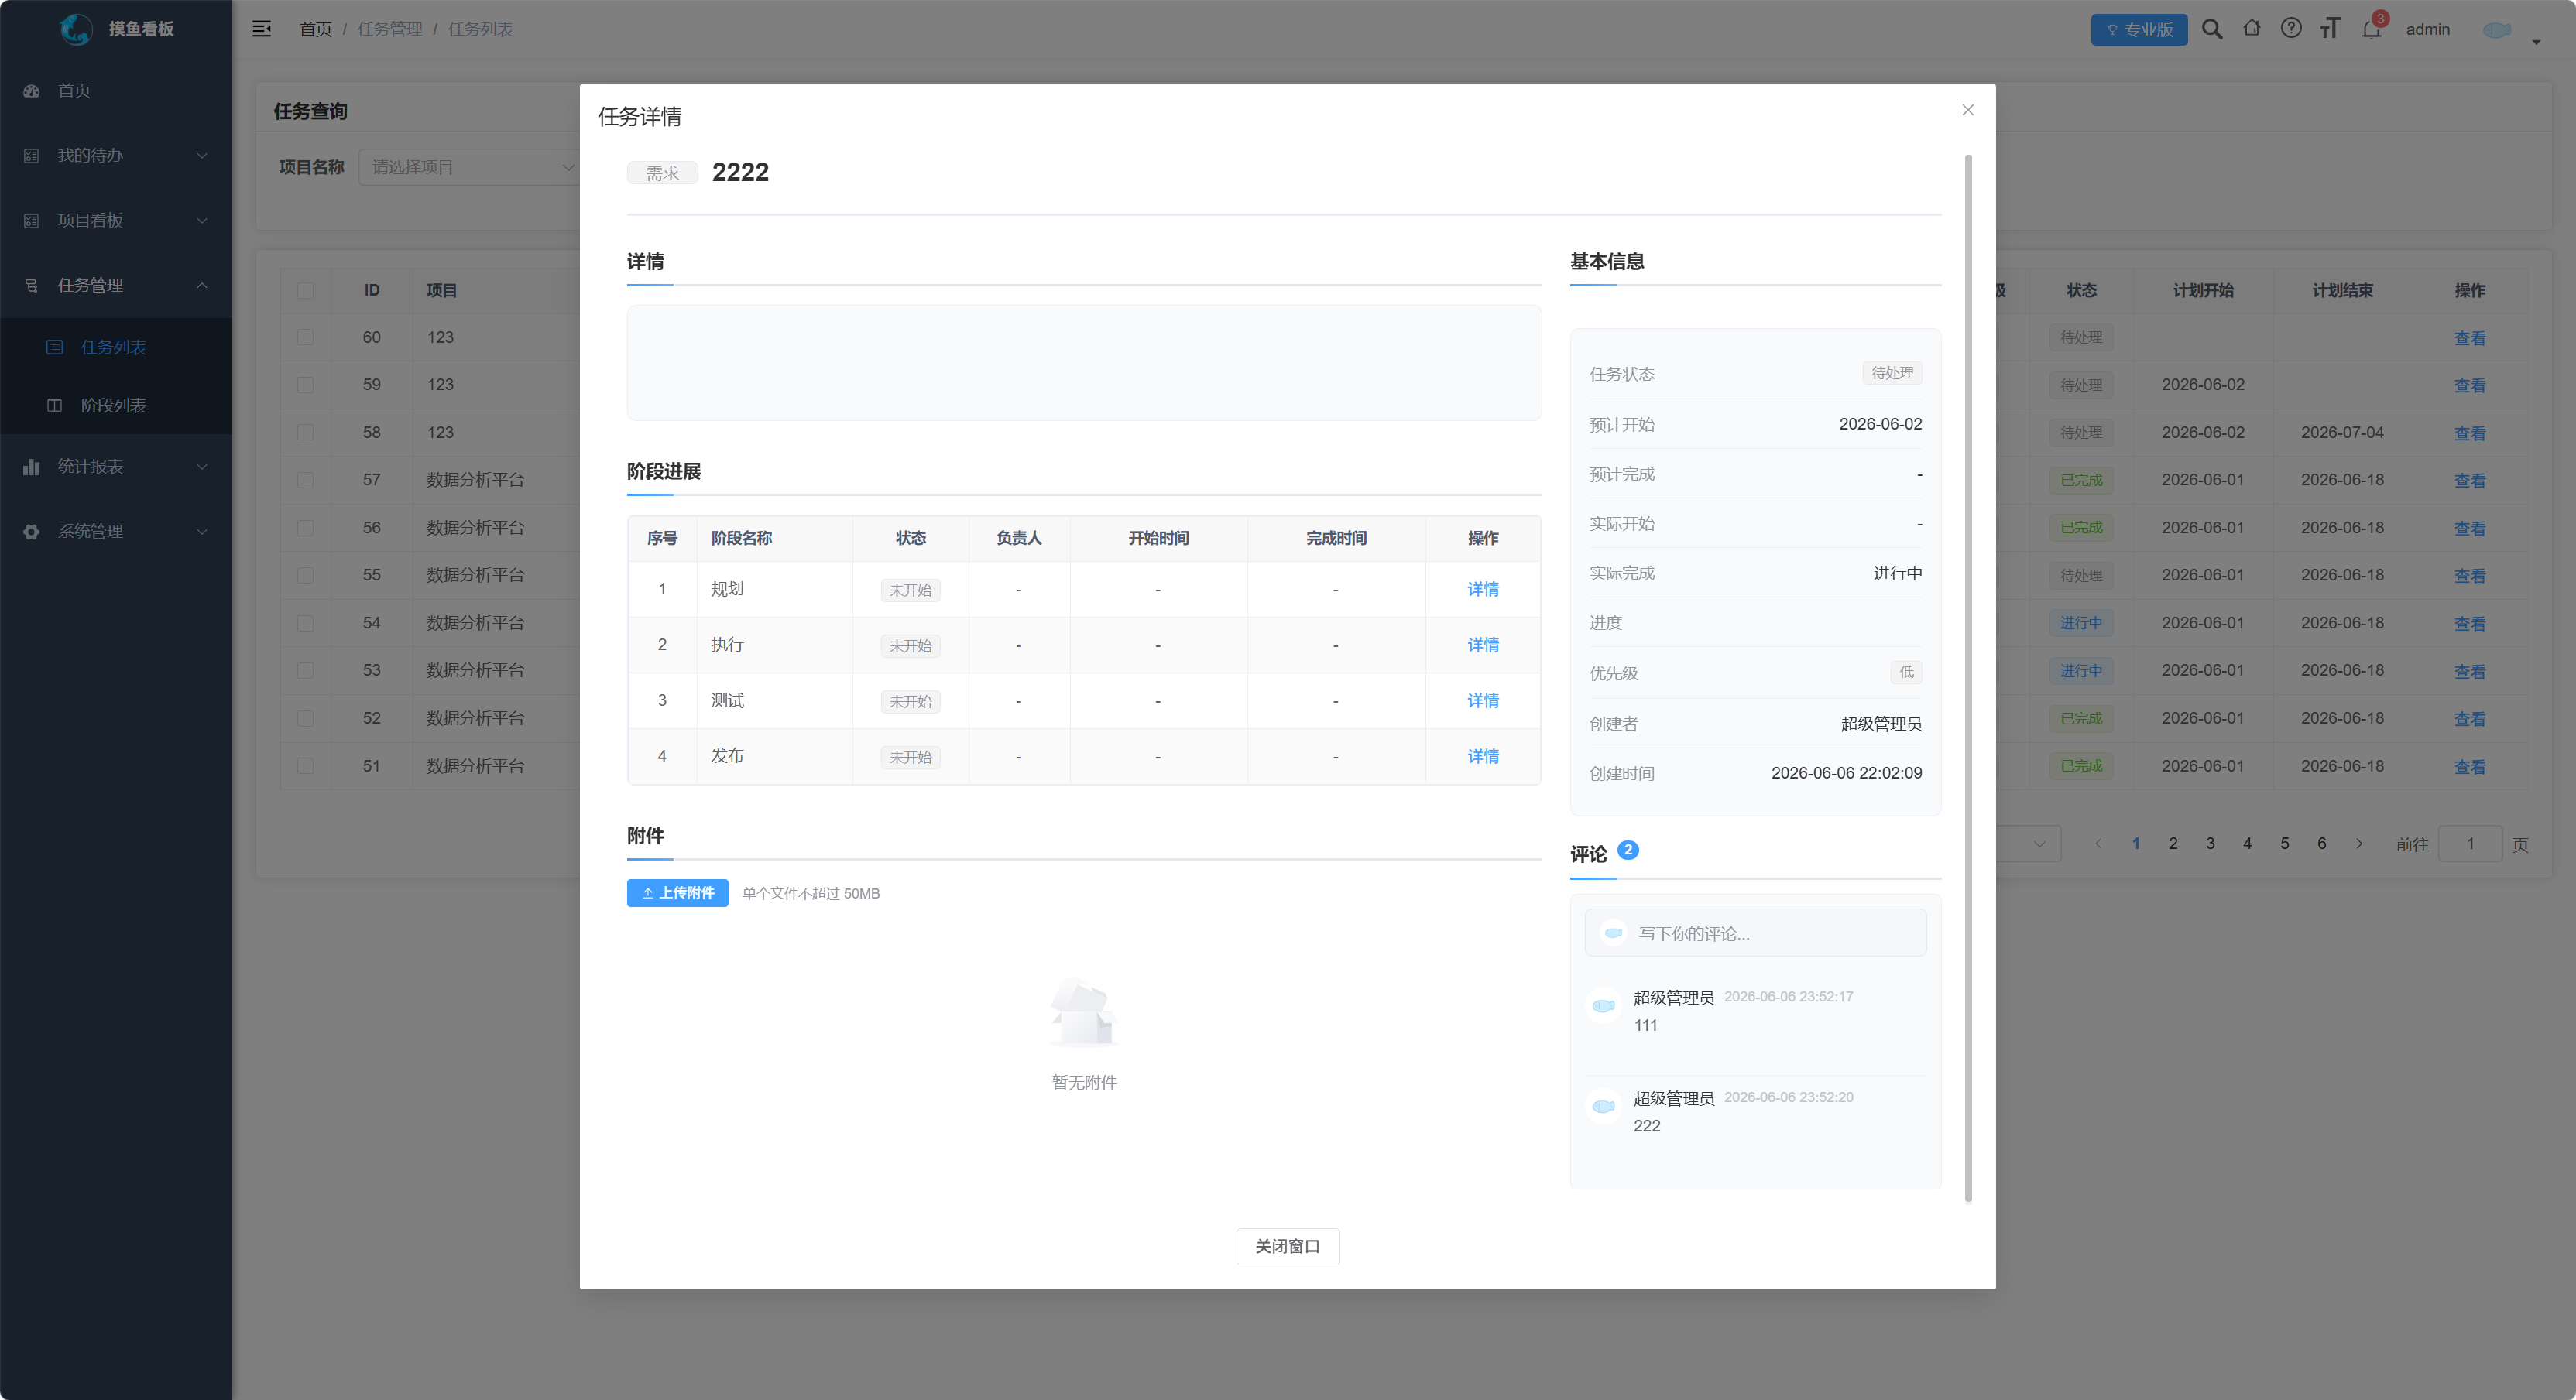
Task: Click the 阶段列表 icon in sidebar
Action: [x=55, y=405]
